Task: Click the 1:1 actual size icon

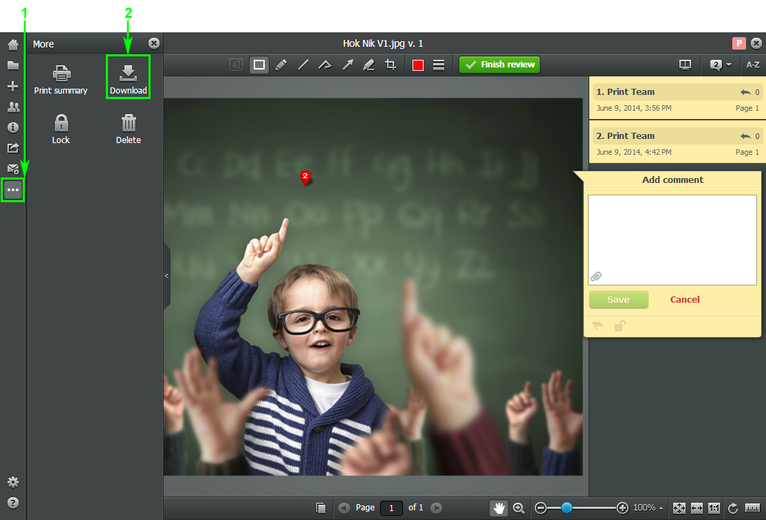Action: point(714,508)
